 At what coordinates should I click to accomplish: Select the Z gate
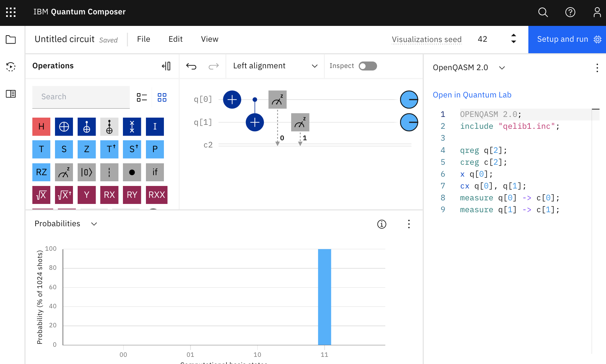[87, 149]
